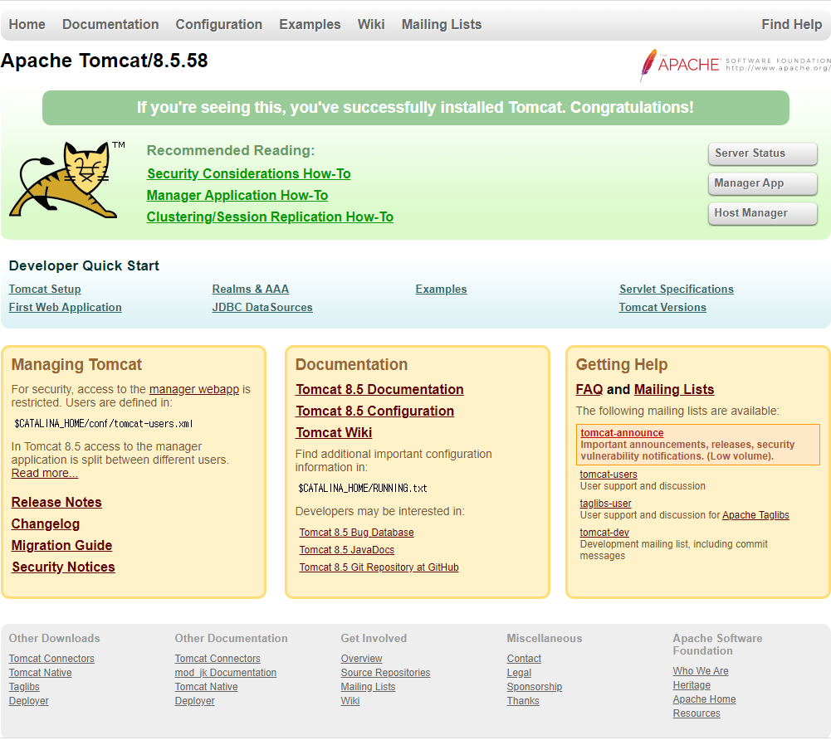Open Tomcat 8.5 Bug Database link

pyautogui.click(x=357, y=533)
